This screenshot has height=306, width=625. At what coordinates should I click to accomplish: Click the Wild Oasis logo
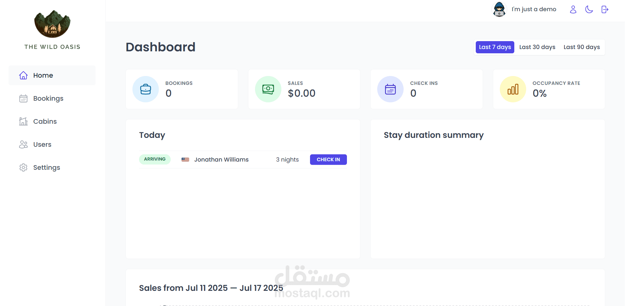(x=52, y=24)
